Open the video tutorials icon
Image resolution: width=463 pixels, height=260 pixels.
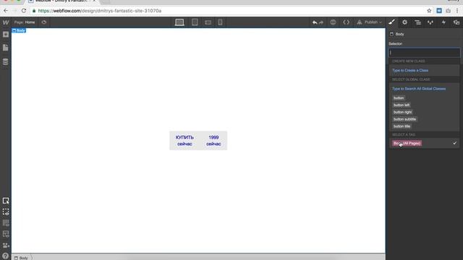pyautogui.click(x=6, y=246)
